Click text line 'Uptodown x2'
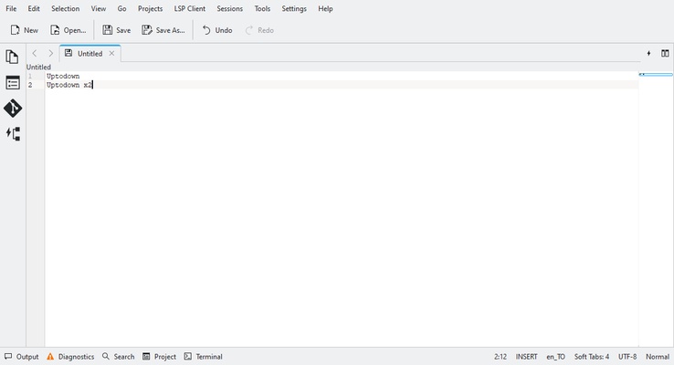 pyautogui.click(x=69, y=85)
